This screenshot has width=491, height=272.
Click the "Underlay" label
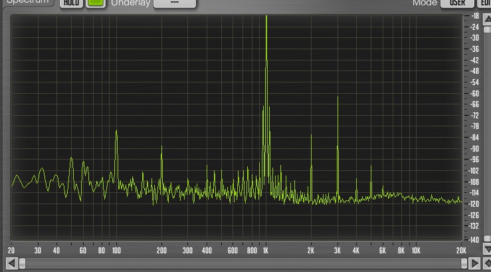click(131, 3)
